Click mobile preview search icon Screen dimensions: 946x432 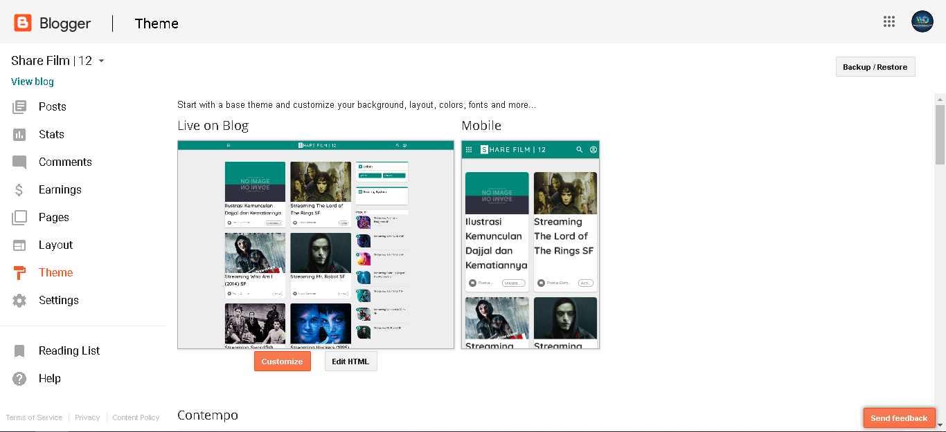click(580, 149)
